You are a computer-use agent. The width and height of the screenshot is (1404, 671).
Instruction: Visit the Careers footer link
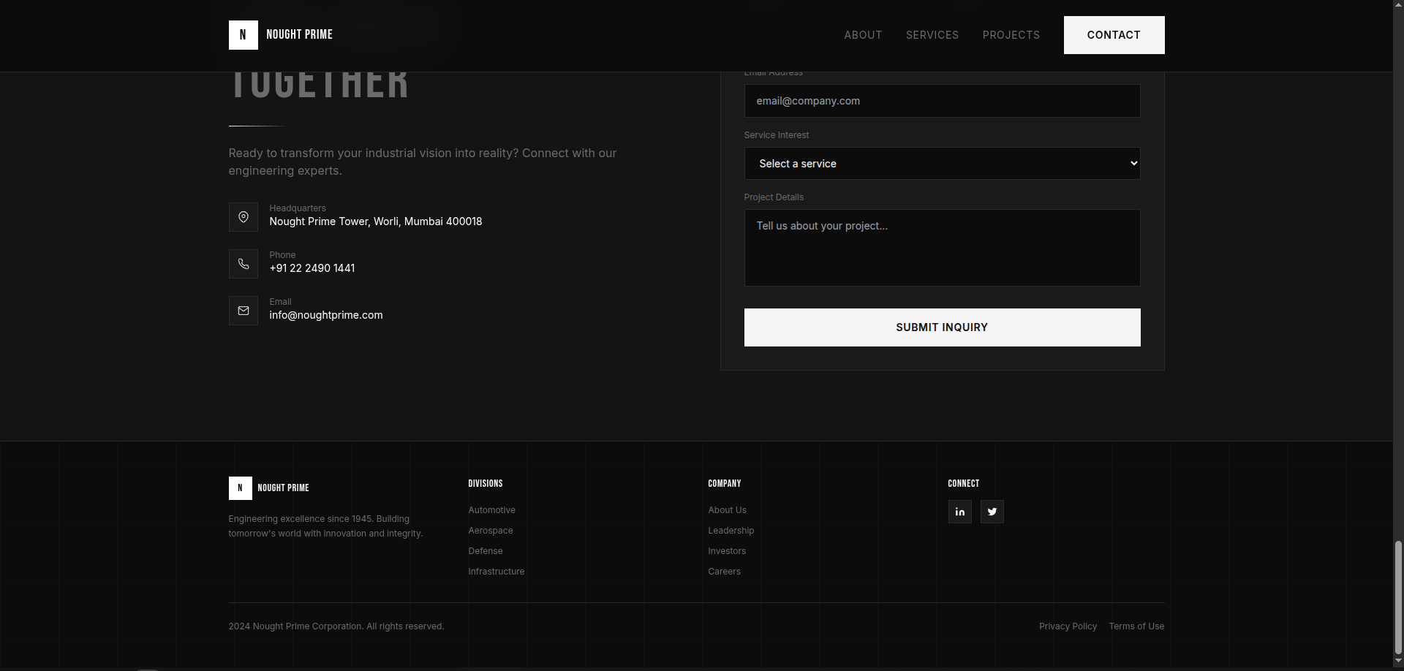[724, 572]
